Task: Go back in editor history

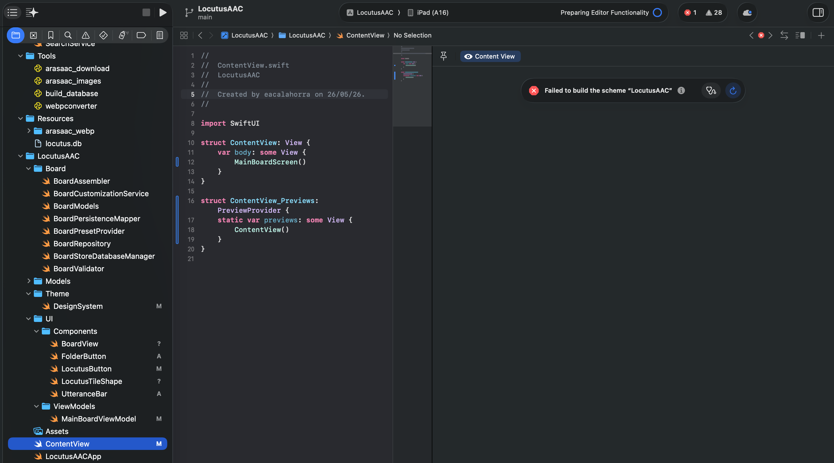Action: click(x=200, y=35)
